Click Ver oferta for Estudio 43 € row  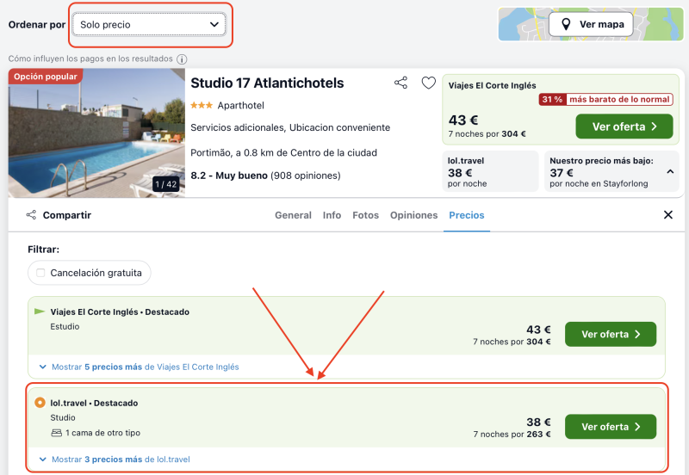(611, 334)
